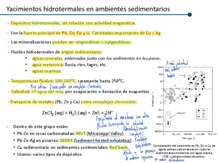
Task: Click the text 'como complejos clorurados.'
Action: [x=109, y=102]
